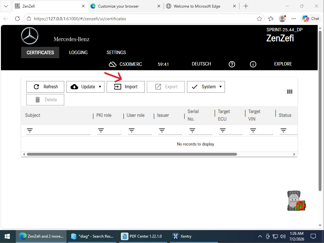
Task: Open the column chooser icon
Action: [x=290, y=91]
